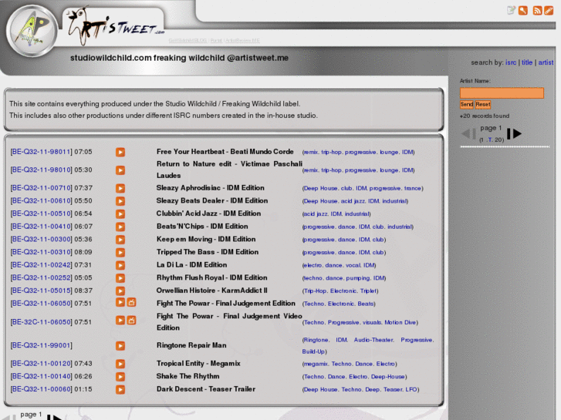Open ISRC link BE-Q32-11-00710
This screenshot has height=420, width=561.
[x=41, y=188]
